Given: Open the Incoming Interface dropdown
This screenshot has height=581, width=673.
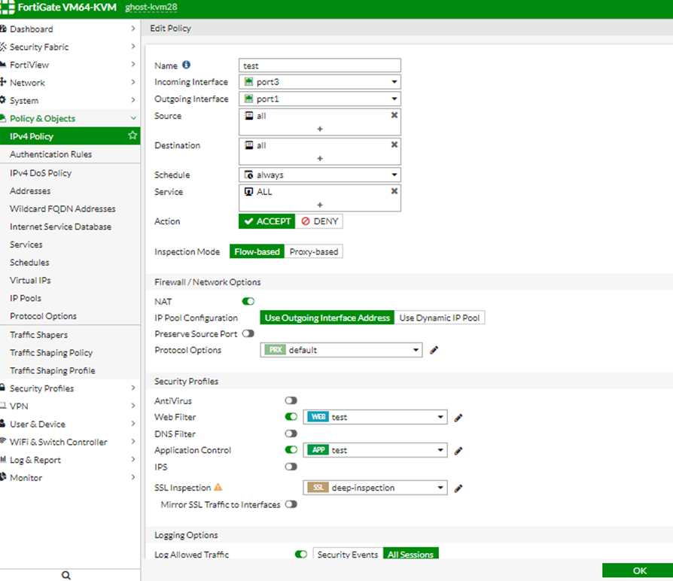Looking at the screenshot, I should click(x=320, y=82).
